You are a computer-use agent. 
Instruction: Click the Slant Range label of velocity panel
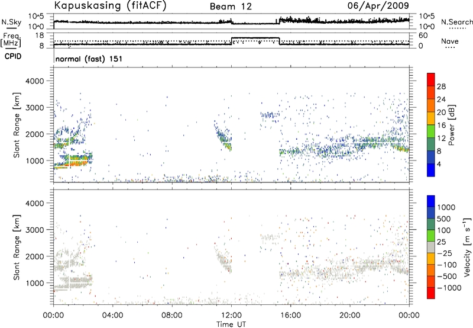[x=17, y=247]
